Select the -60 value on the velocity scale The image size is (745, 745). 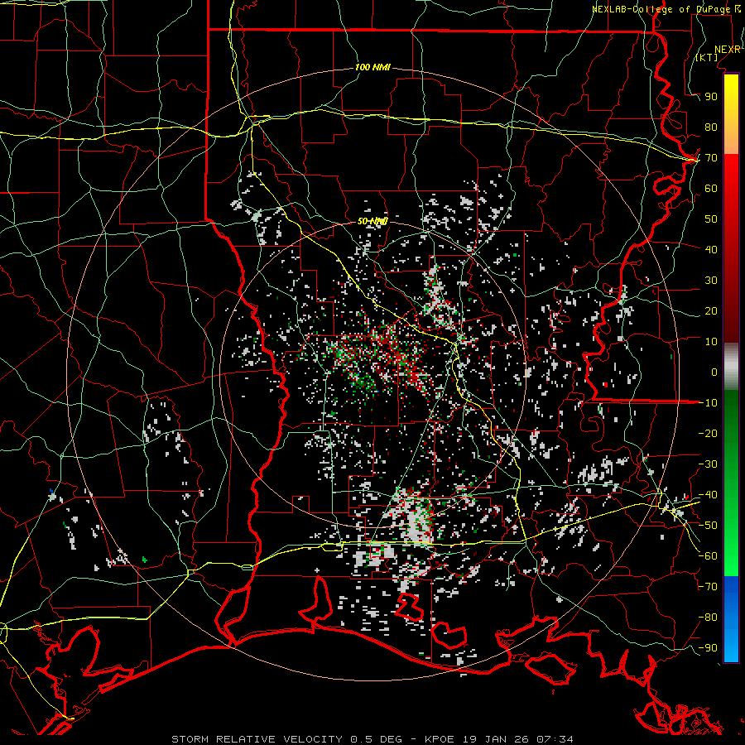point(708,556)
